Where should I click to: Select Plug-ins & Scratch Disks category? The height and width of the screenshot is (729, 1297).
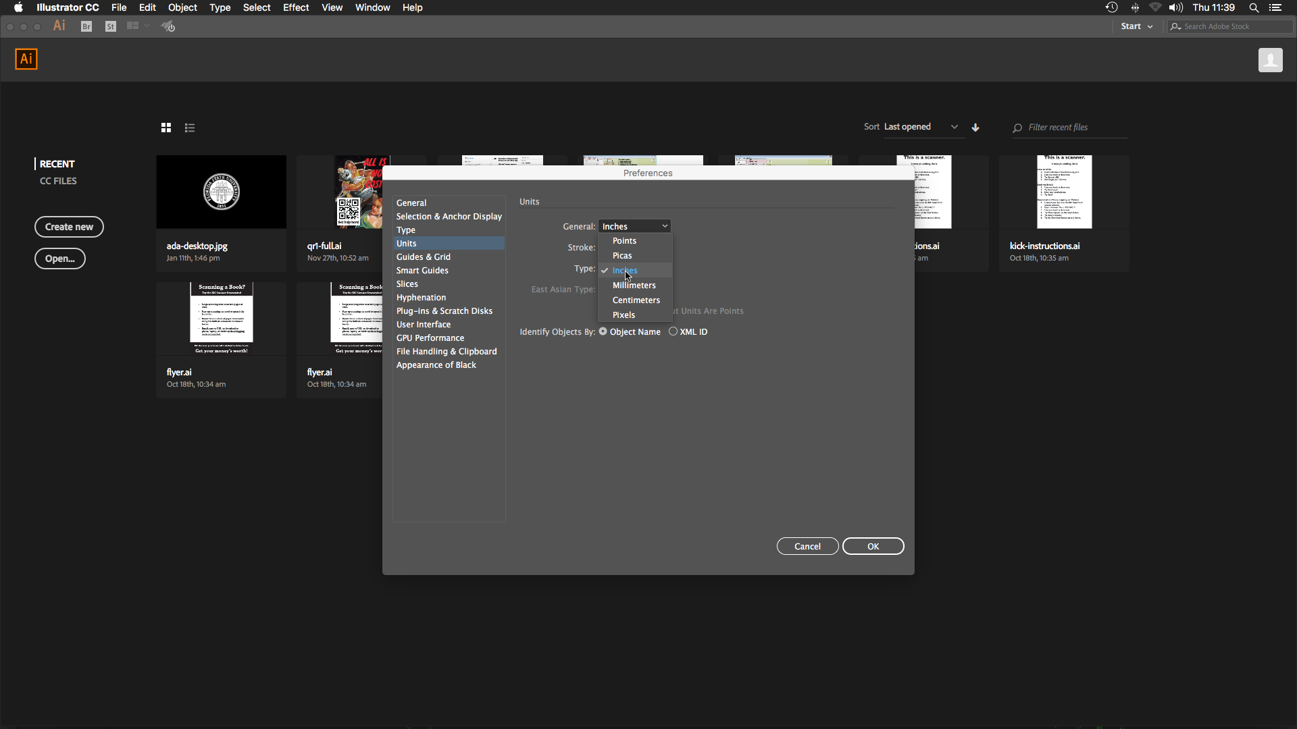(449, 310)
